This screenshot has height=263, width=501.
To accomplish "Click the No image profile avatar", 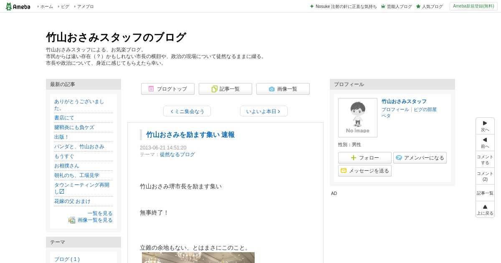I will 358,118.
